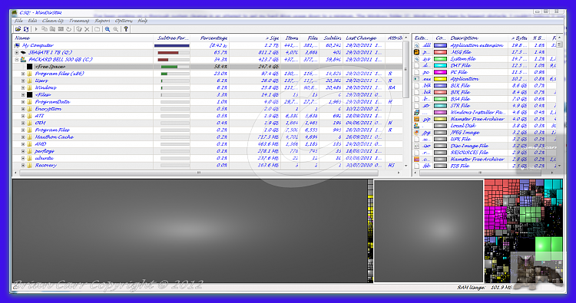Open the File menu
The width and height of the screenshot is (576, 303).
pos(18,21)
